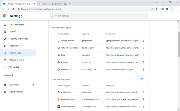Click the globe icon beside Yahoo! Deutschland
Screen dimensions: 180x111
pyautogui.click(x=58, y=48)
